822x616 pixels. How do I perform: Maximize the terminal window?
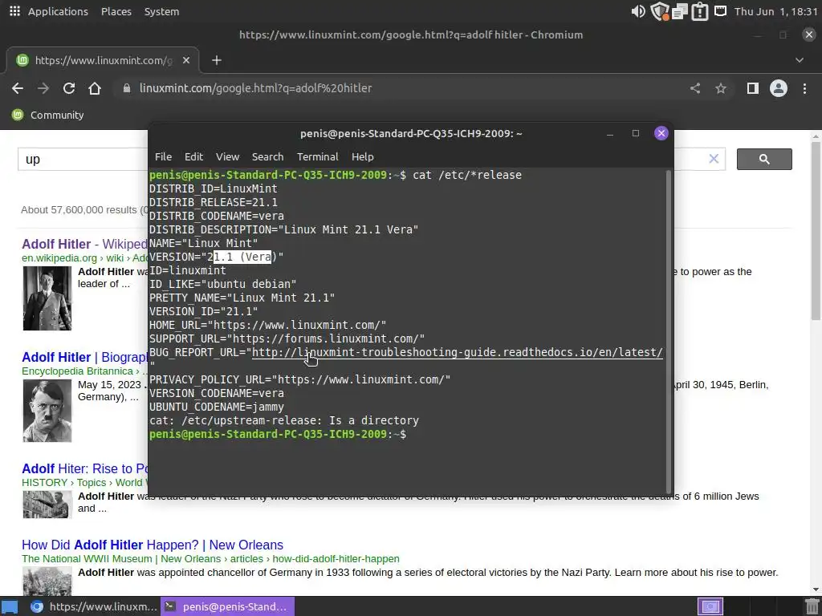point(636,134)
